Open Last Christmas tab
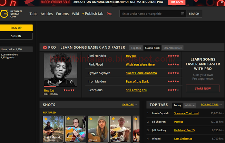 tap(183, 139)
